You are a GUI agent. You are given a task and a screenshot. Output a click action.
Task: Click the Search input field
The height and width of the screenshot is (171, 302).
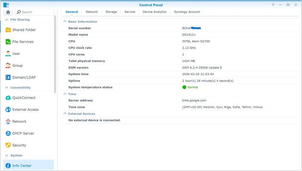pos(35,12)
